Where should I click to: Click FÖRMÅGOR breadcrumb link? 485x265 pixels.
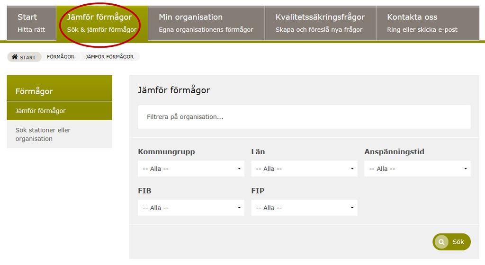[61, 57]
